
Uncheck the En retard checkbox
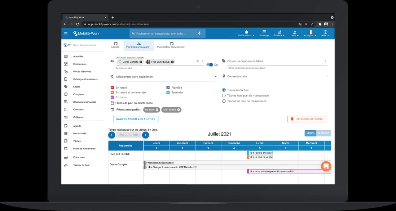click(112, 88)
